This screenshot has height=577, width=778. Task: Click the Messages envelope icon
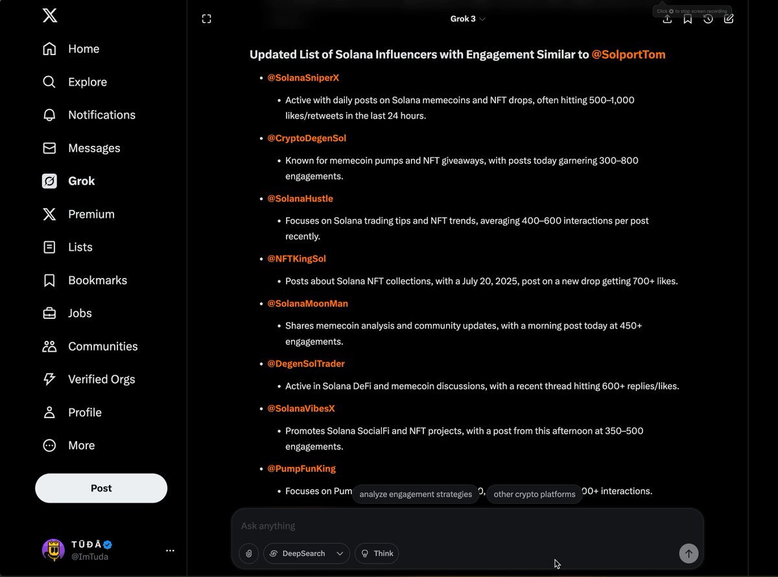(x=49, y=148)
